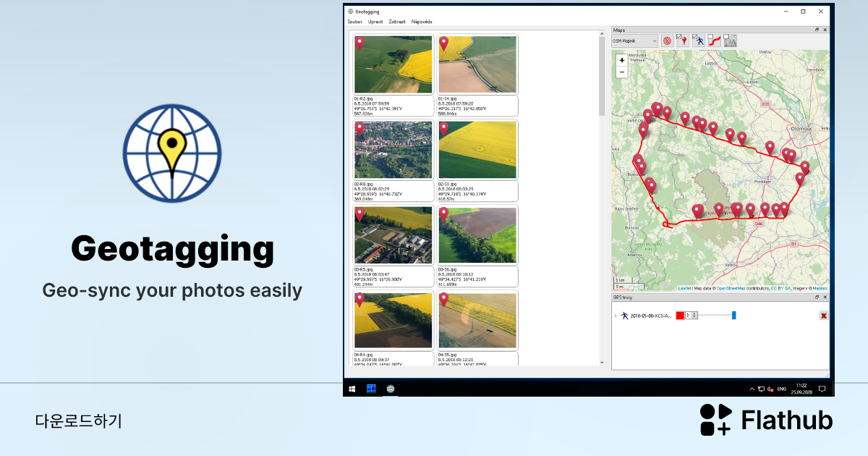Toggle the walking figure checkbox in Mapa toolbar
The height and width of the screenshot is (456, 868).
tap(694, 36)
